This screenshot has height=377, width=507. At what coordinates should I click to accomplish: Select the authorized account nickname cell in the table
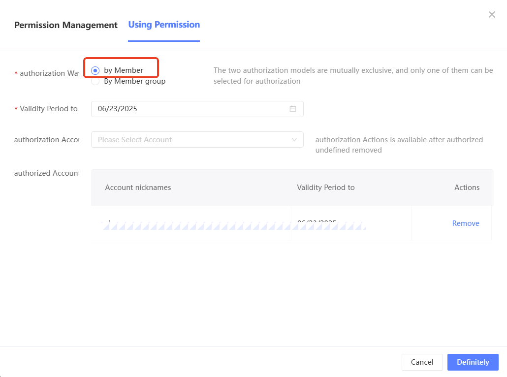[x=191, y=224]
